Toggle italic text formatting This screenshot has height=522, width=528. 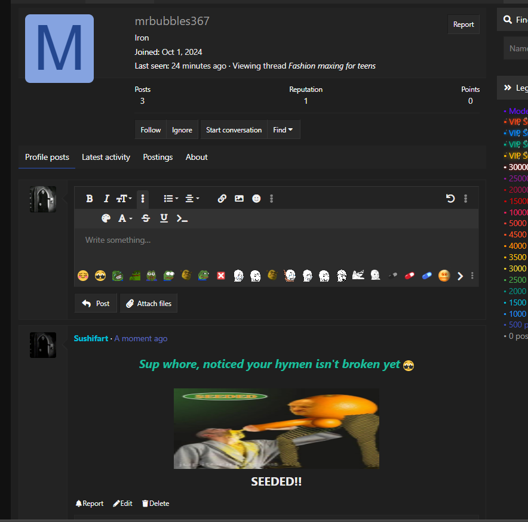click(x=106, y=199)
